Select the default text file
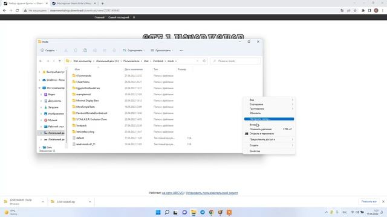This screenshot has width=387, height=217. click(80, 138)
